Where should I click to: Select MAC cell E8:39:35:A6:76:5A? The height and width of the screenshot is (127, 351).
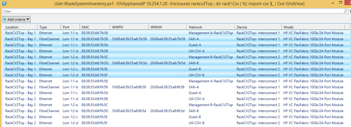[x=95, y=45]
